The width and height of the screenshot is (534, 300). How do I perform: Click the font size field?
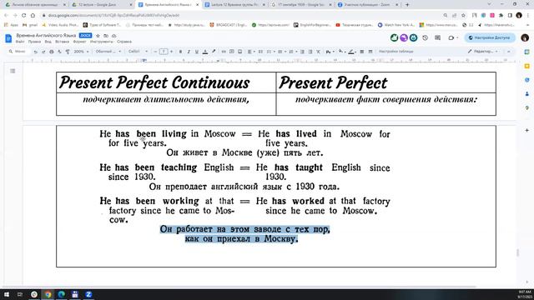[x=164, y=52]
